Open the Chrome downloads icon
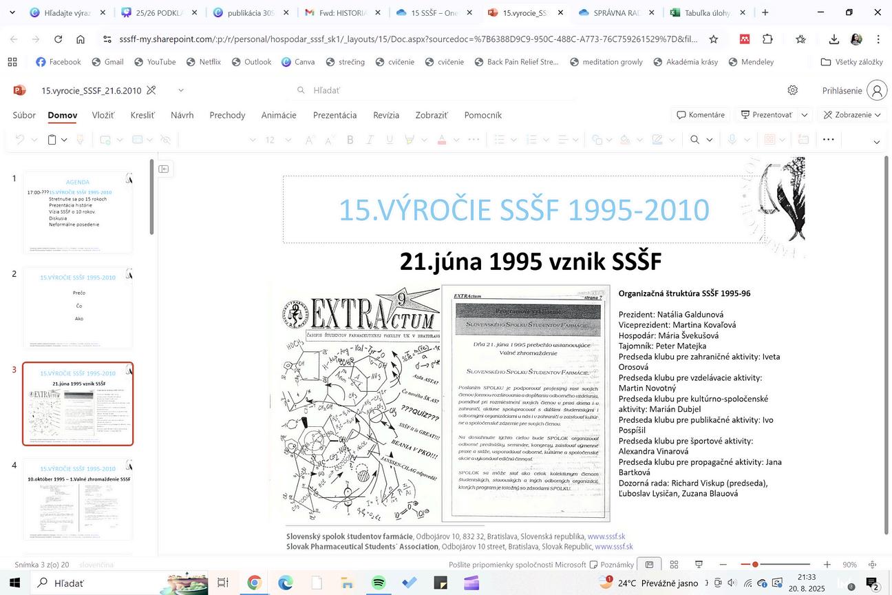 point(833,39)
